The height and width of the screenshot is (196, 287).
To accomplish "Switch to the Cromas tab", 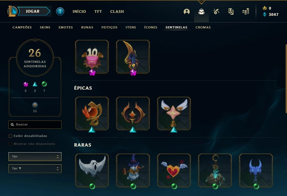I will (x=203, y=27).
